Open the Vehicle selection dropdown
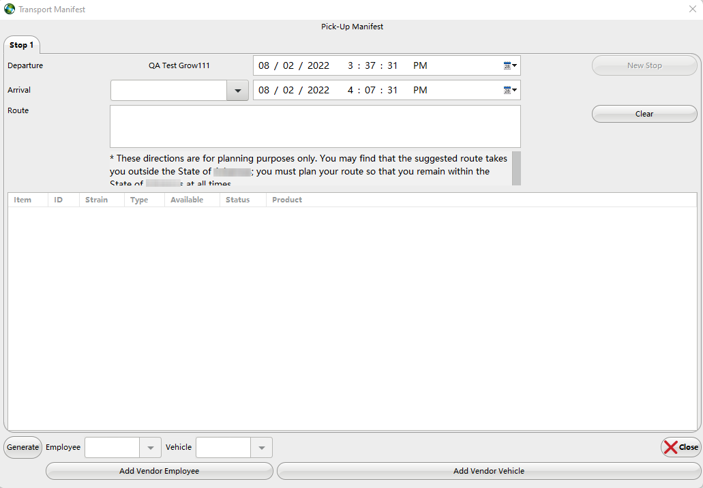The image size is (703, 488). (x=261, y=447)
